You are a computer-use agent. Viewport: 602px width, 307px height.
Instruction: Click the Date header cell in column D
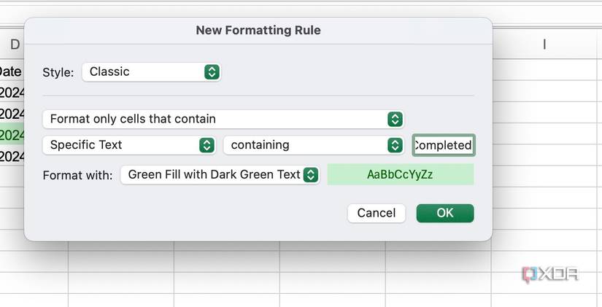point(11,71)
